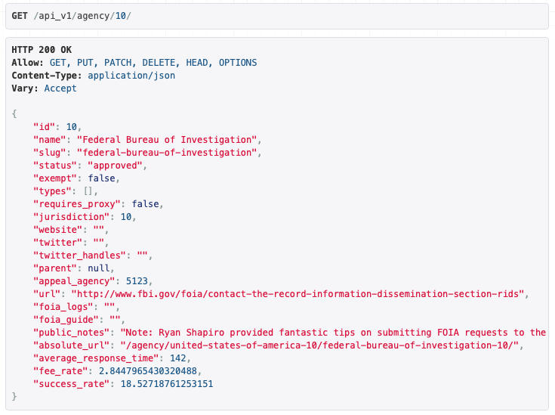Click the appeal agency value 5123
This screenshot has width=555, height=415.
point(137,281)
